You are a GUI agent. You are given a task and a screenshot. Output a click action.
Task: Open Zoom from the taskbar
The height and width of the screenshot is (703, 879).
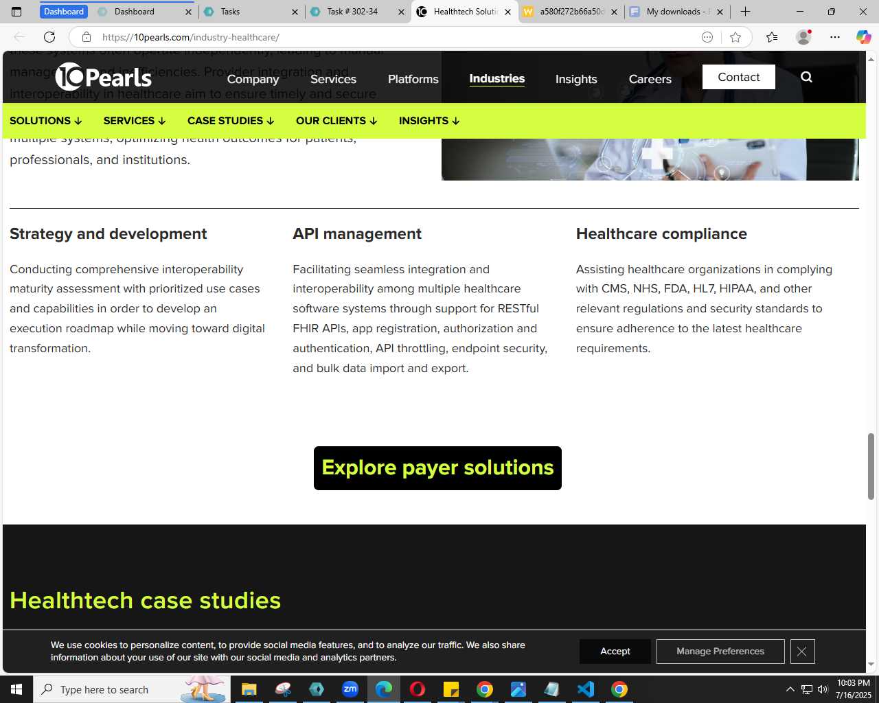(x=350, y=689)
